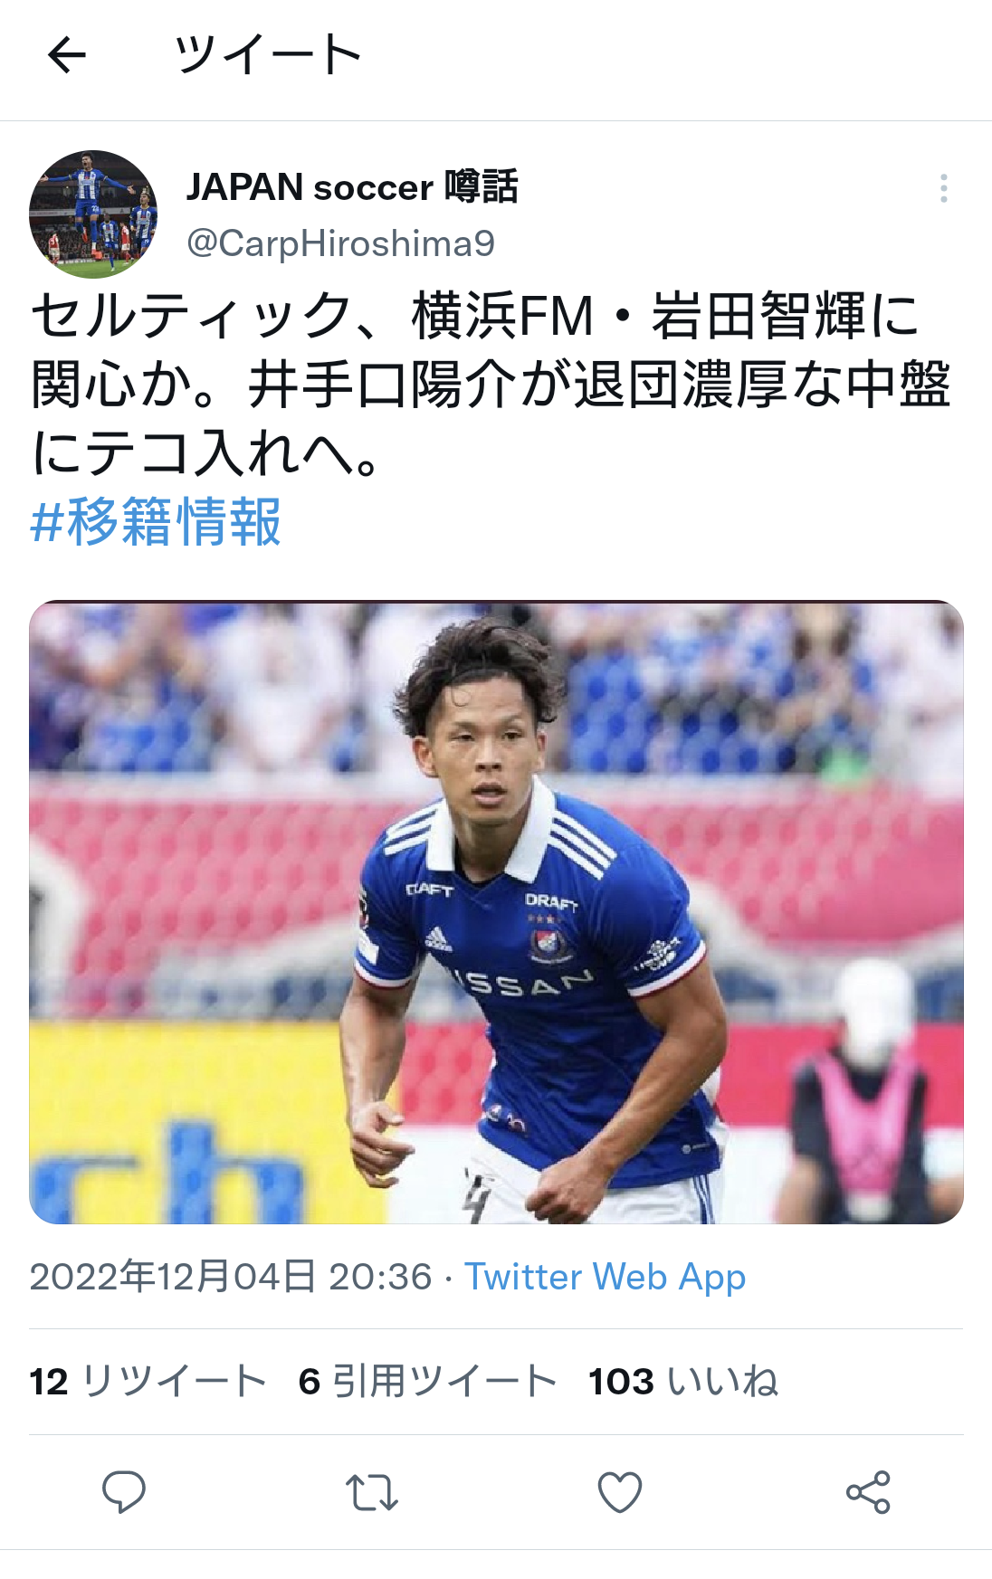This screenshot has width=992, height=1579.
Task: Tap the JAPAN soccer 噂話 display name
Action: point(352,187)
